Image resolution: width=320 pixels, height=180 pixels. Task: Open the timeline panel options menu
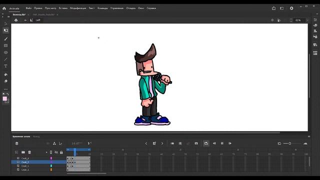tap(309, 136)
